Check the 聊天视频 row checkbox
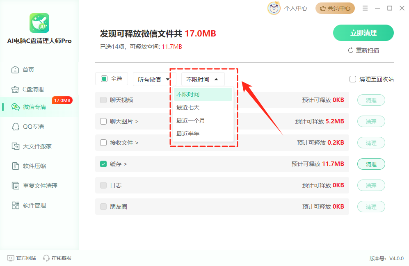Screen dimensions: 409x266 click(103, 100)
